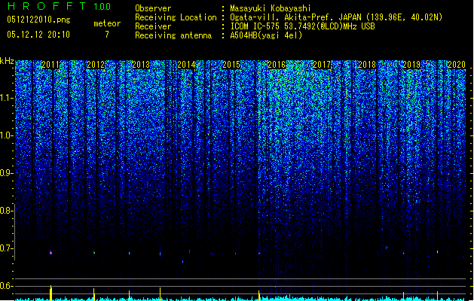The image size is (474, 301).
Task: Click the 2019 time marker
Action: pos(411,65)
